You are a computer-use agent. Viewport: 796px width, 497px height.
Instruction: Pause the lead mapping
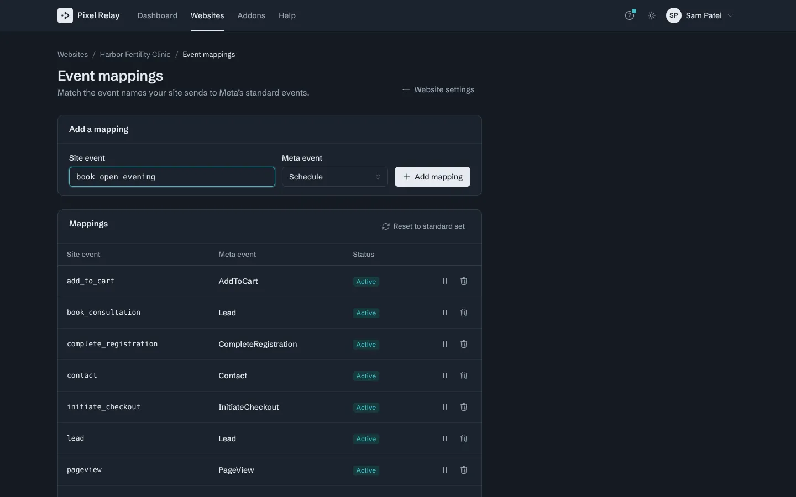coord(445,438)
